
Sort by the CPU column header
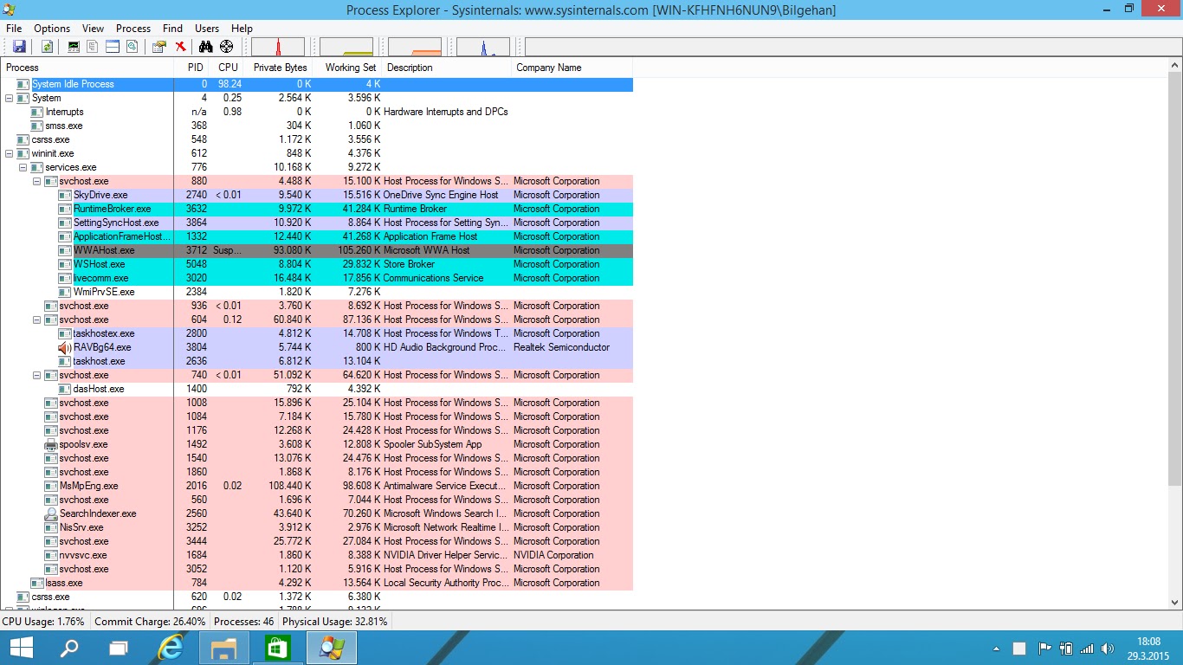227,68
